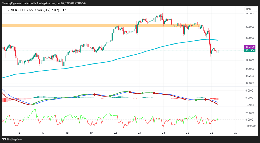Click date label 22 on time axis

pos(115,133)
